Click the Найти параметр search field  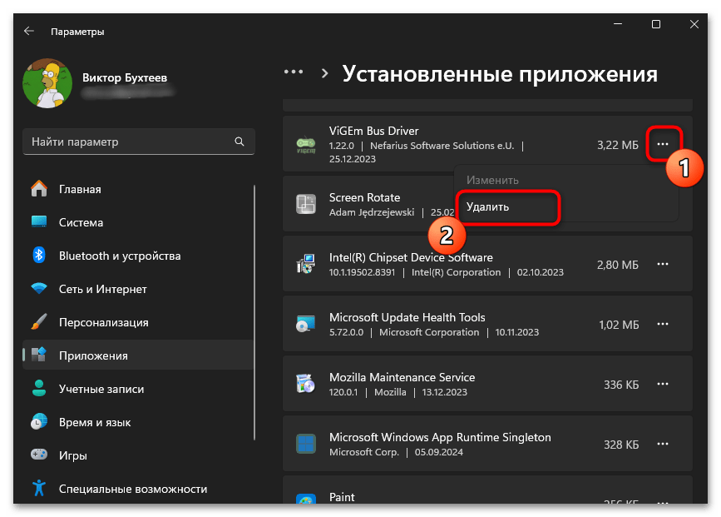tap(138, 142)
